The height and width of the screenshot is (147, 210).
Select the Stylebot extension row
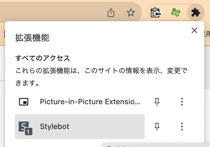[80, 127]
